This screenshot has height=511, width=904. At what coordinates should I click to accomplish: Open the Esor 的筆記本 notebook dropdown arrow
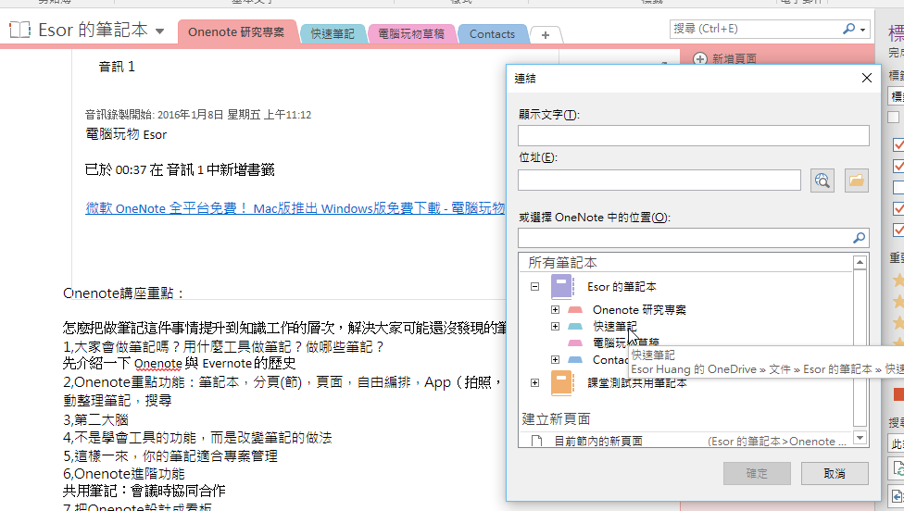click(159, 31)
